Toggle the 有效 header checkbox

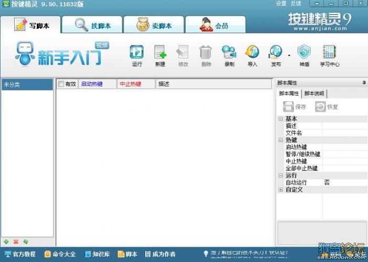[61, 84]
